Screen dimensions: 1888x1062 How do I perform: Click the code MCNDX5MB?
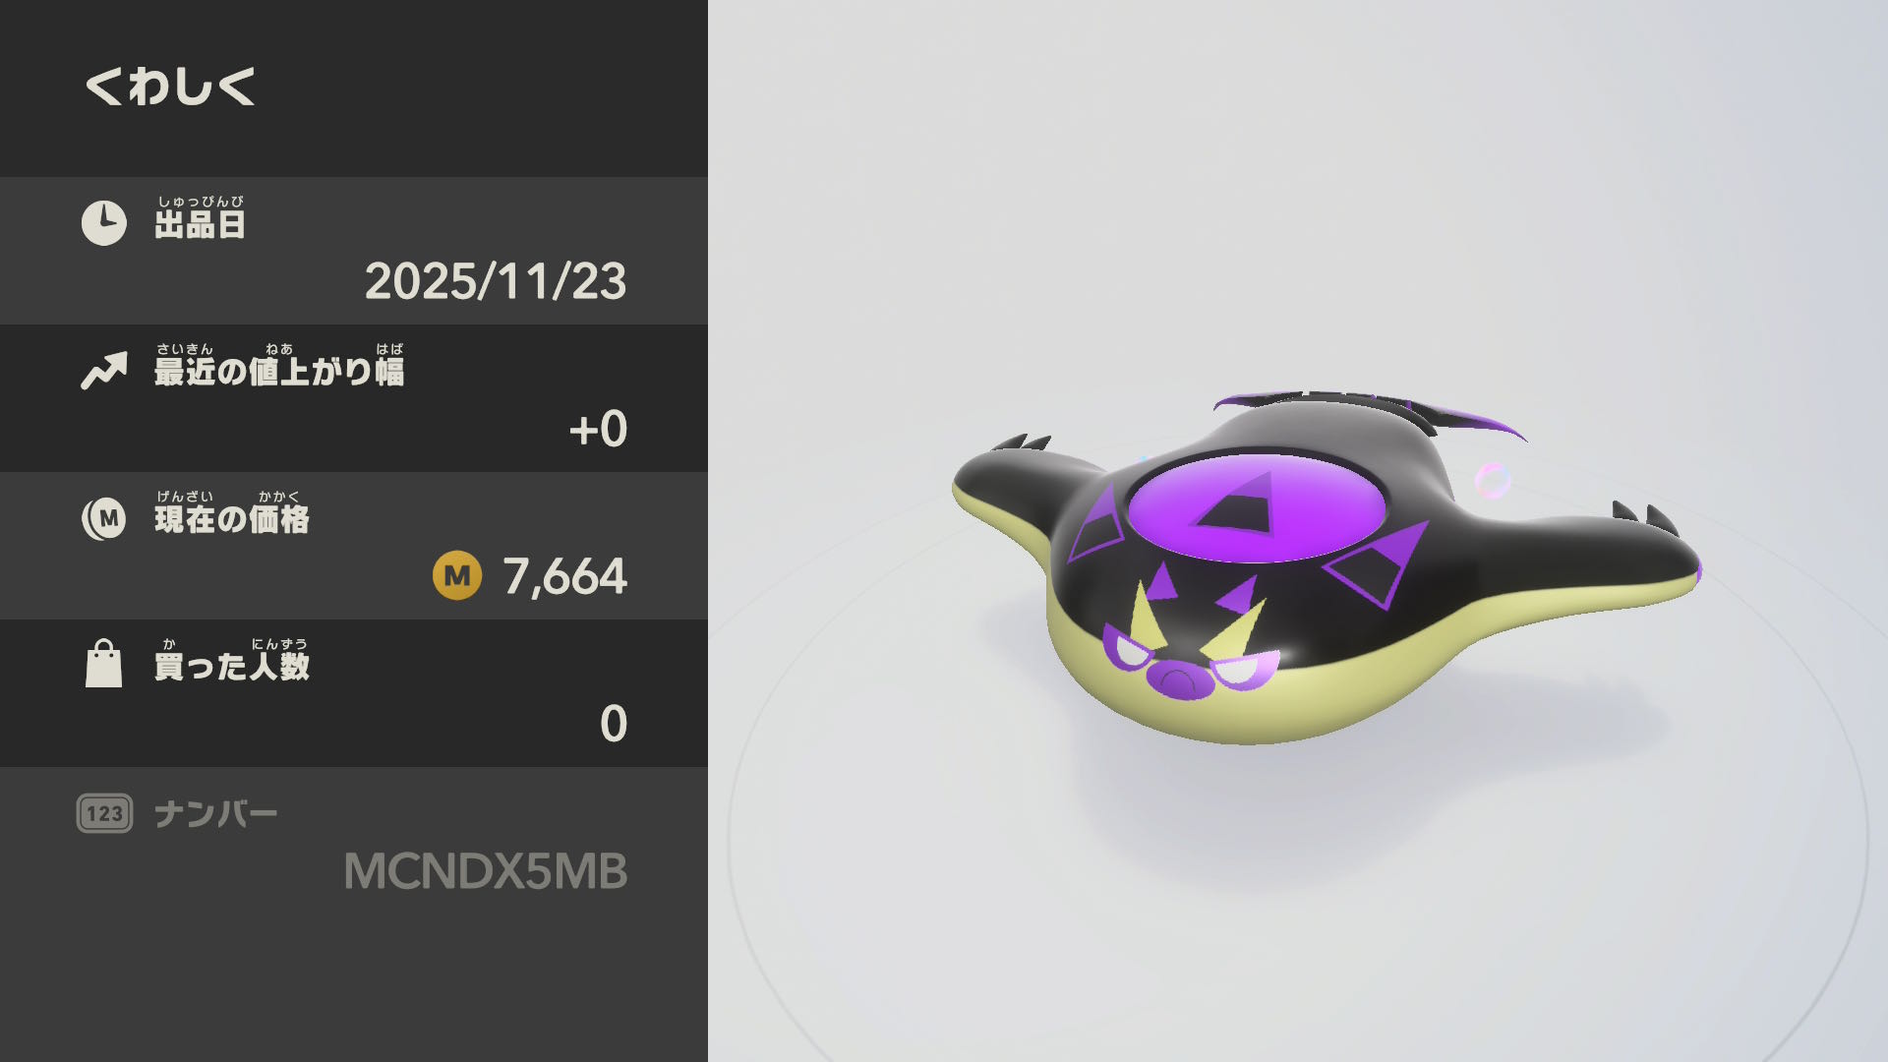486,871
